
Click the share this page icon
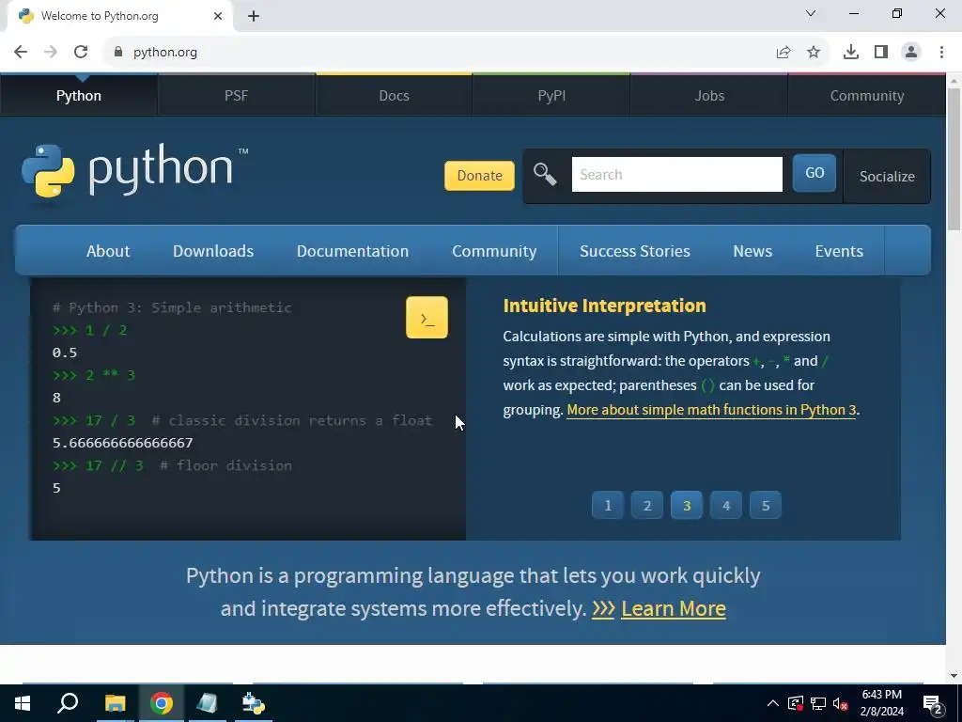(784, 53)
